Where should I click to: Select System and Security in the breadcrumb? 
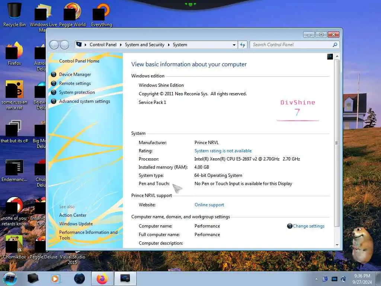145,45
